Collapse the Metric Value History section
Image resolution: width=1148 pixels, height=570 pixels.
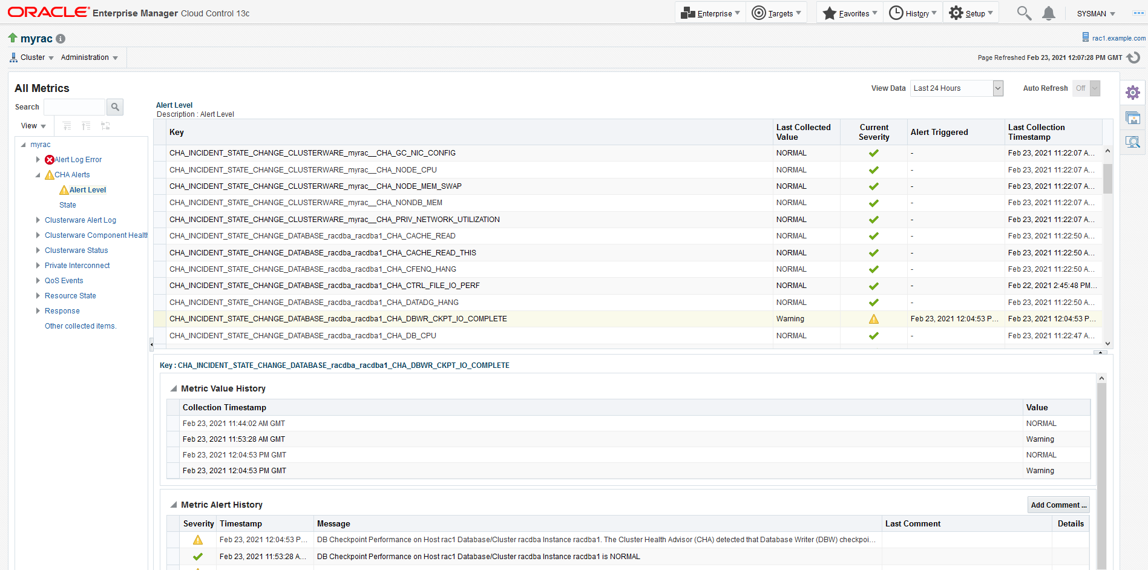click(x=174, y=388)
